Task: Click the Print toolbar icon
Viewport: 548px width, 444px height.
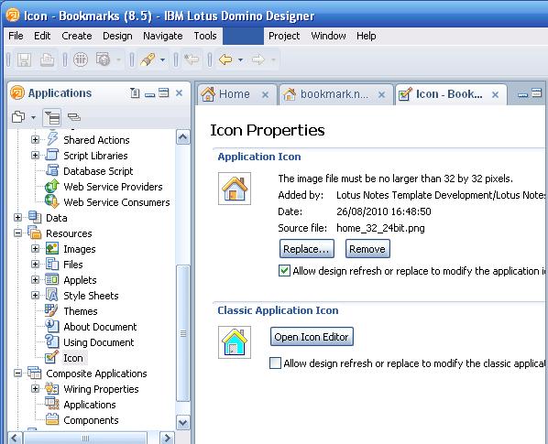Action: coord(47,60)
